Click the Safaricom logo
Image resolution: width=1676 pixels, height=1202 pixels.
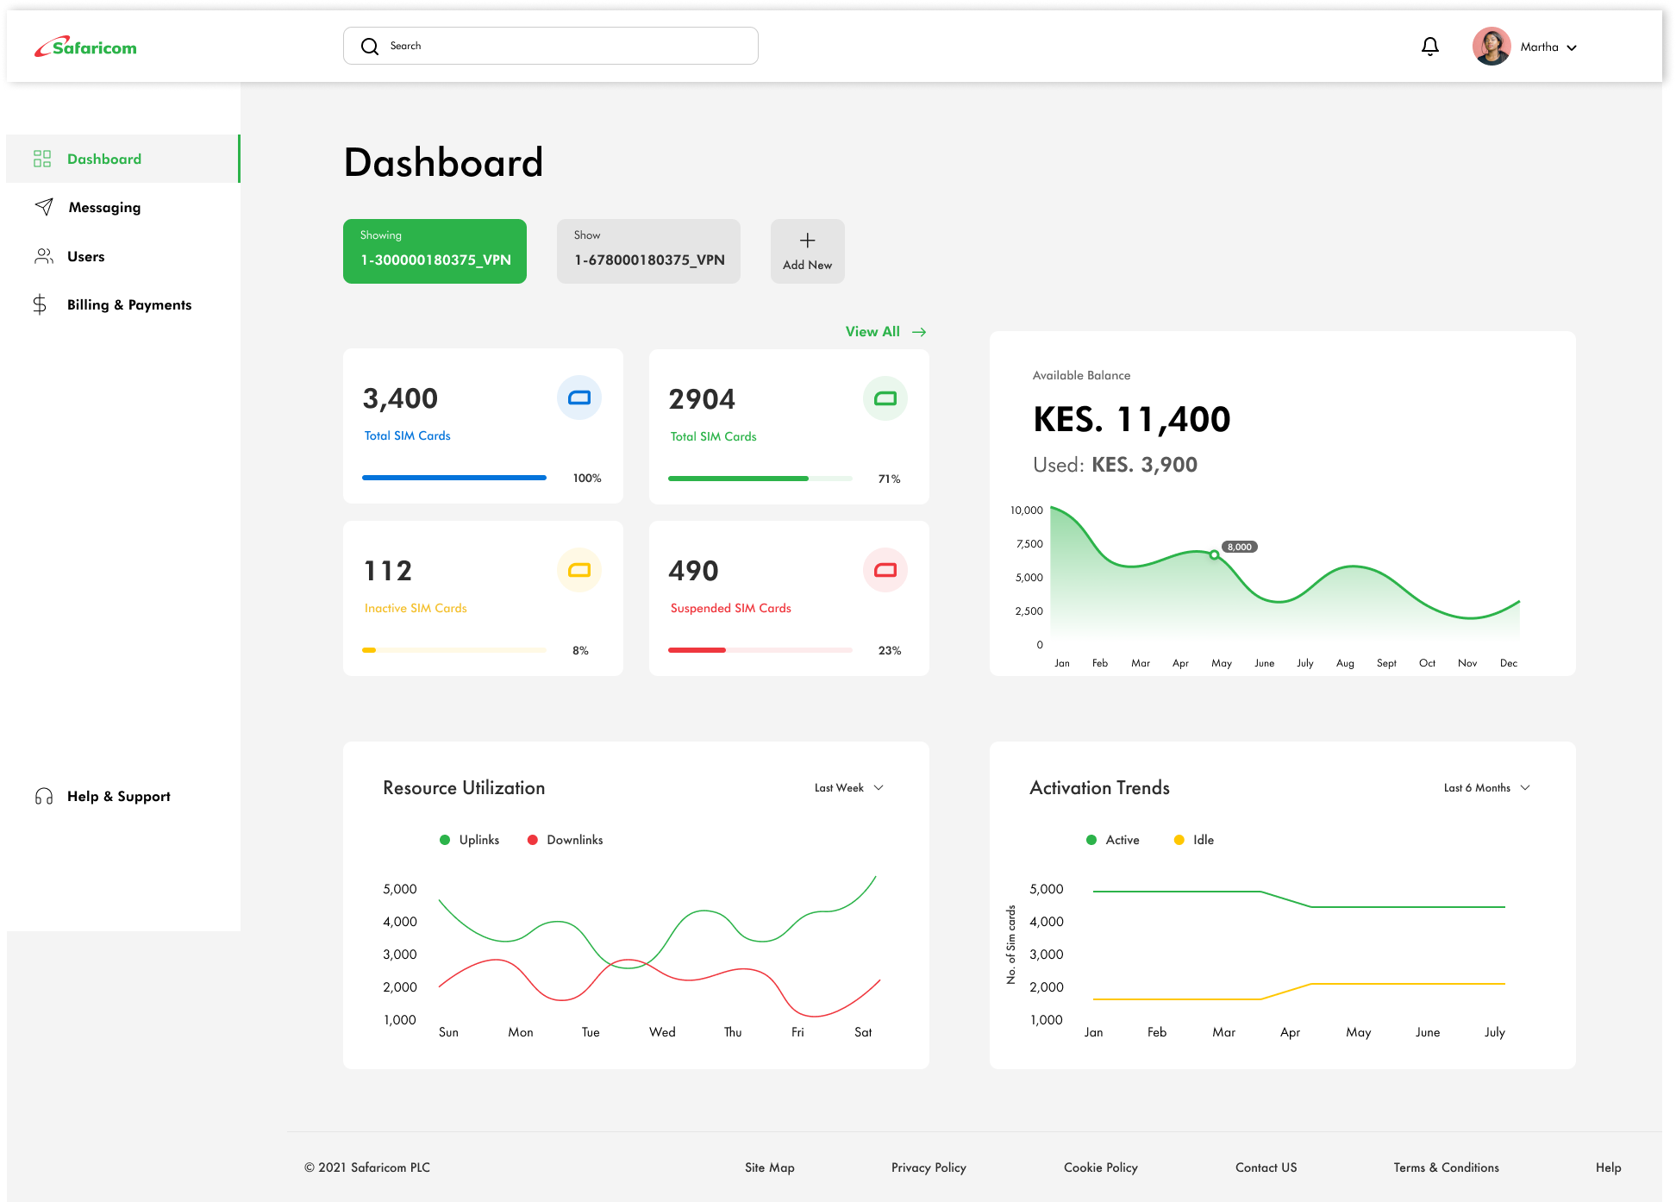pos(84,46)
